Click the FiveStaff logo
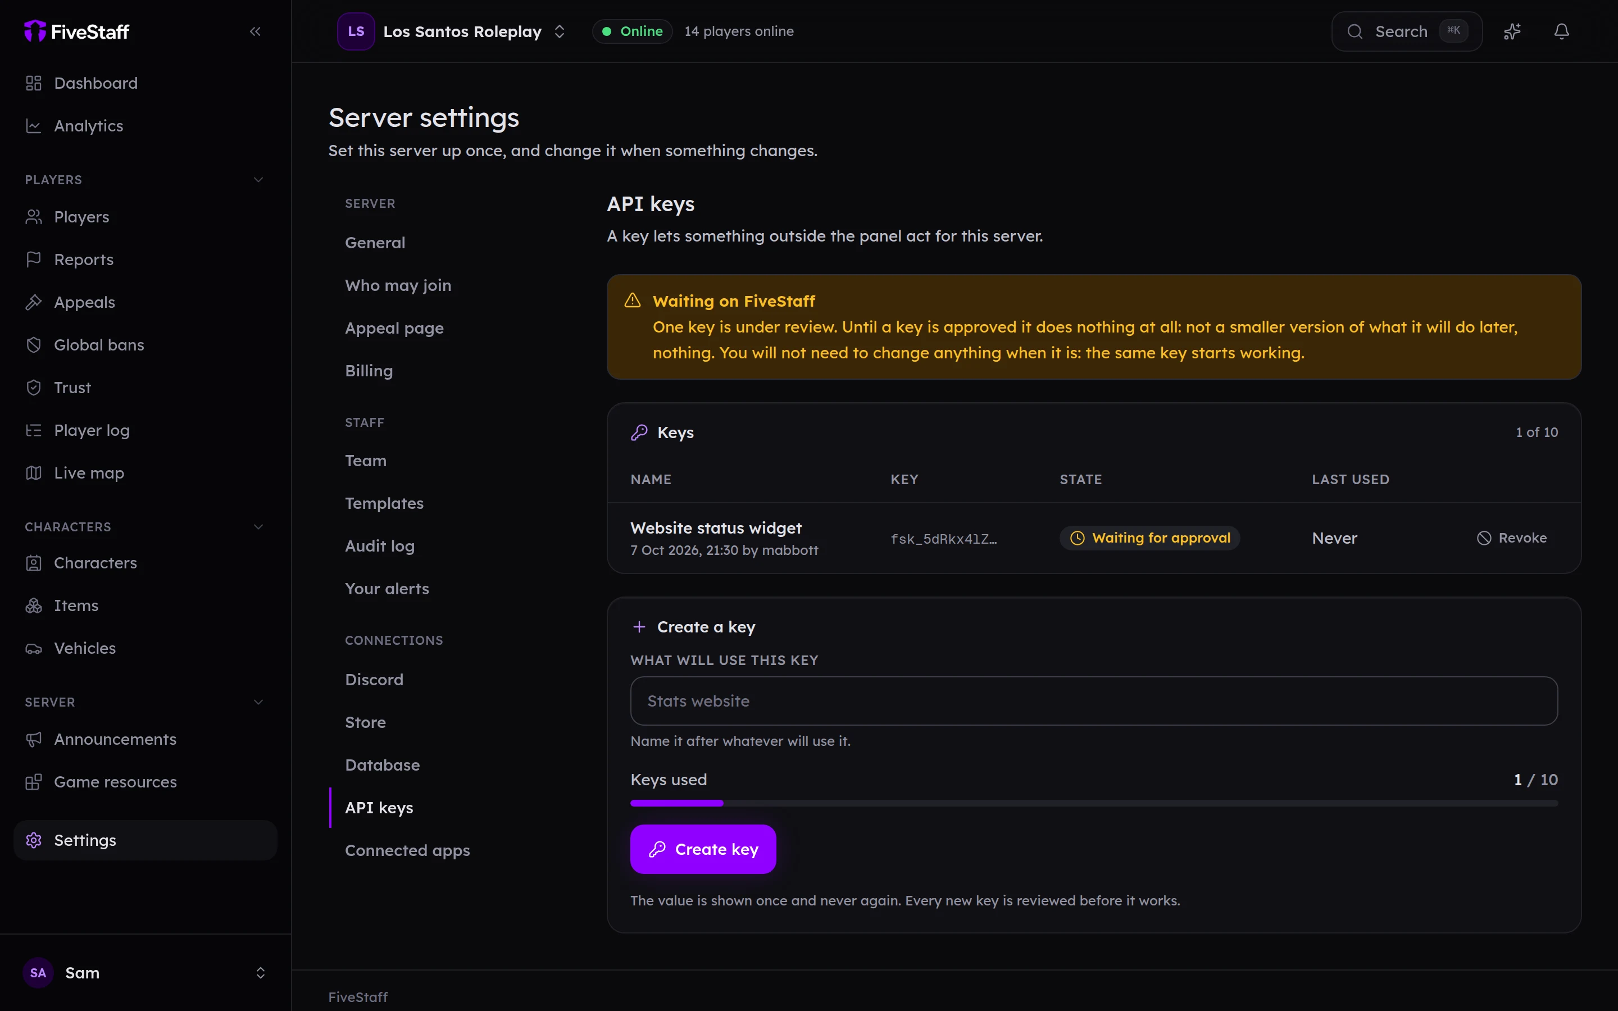This screenshot has height=1011, width=1618. tap(77, 31)
